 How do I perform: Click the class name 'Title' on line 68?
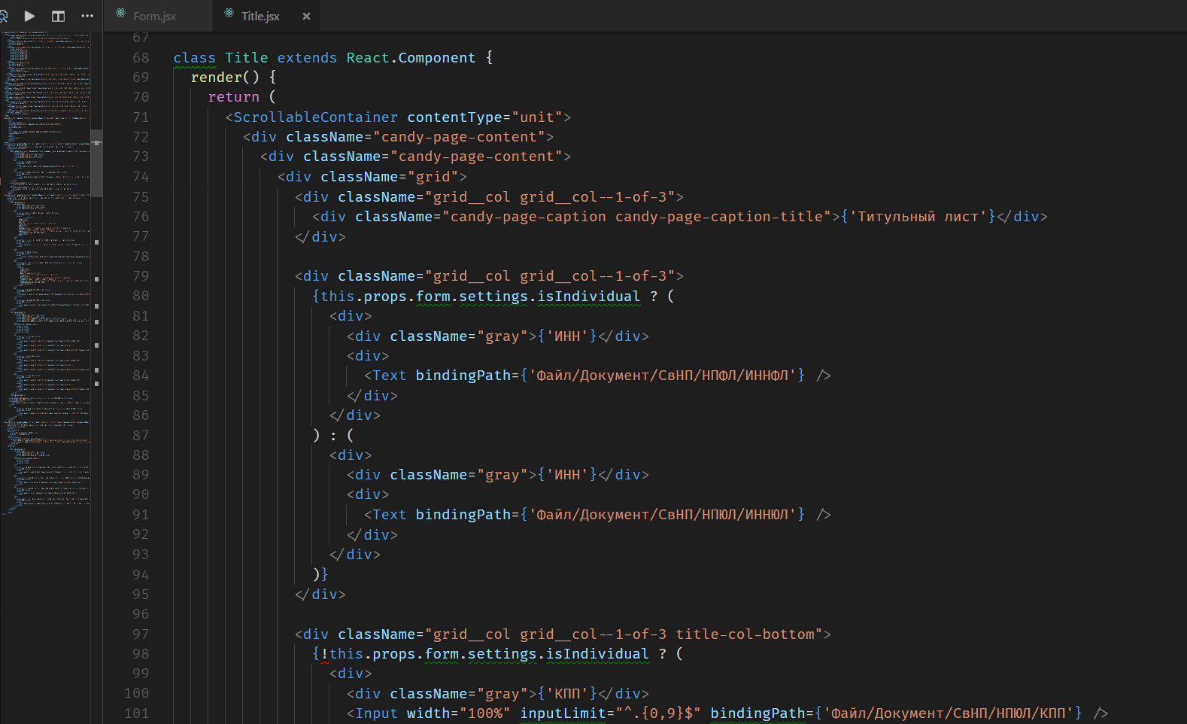coord(247,58)
